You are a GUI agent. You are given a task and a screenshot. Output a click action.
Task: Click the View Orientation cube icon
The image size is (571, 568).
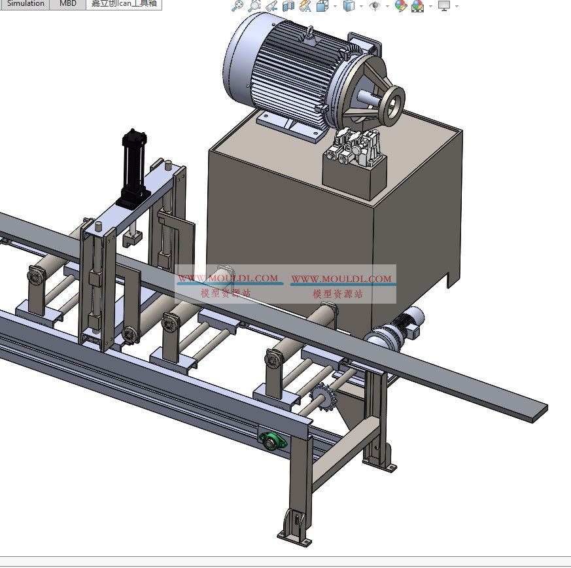(x=322, y=6)
